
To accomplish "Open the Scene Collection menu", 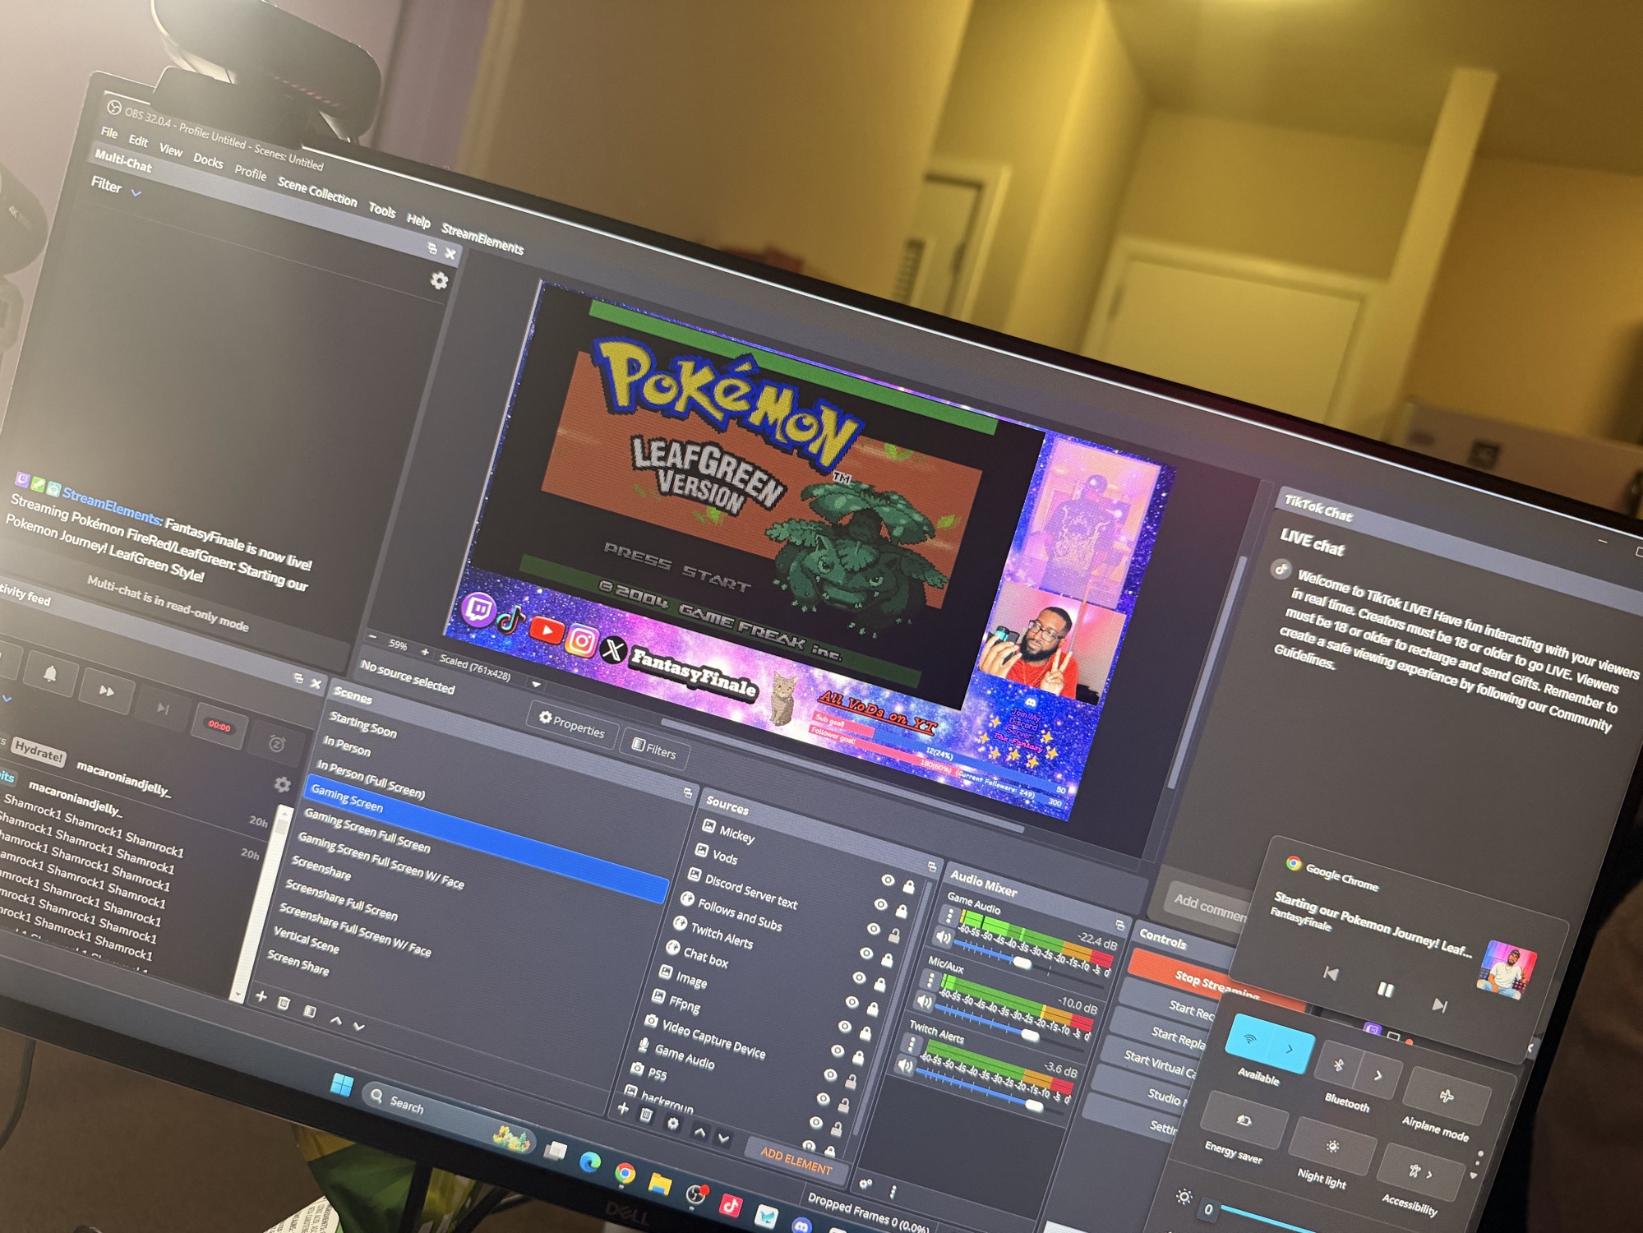I will (316, 192).
